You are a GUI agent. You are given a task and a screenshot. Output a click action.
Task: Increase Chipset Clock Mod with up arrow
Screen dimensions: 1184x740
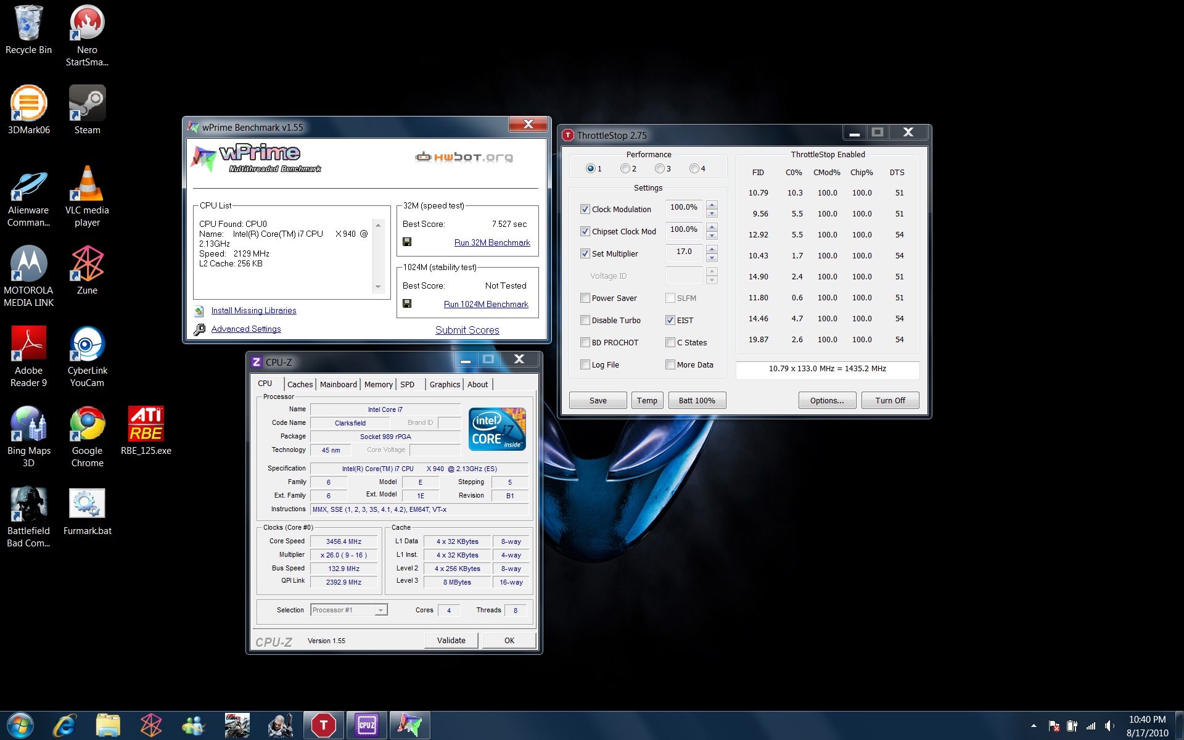tap(712, 227)
